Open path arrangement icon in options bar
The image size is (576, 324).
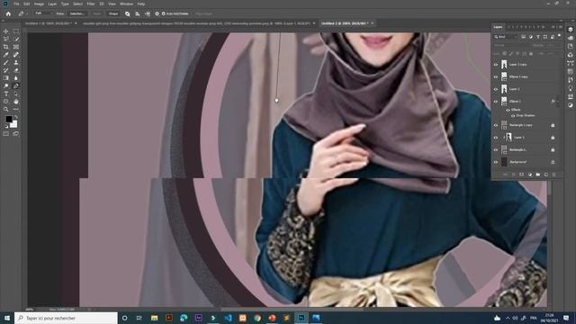(x=148, y=13)
